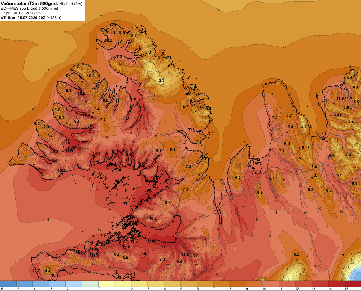
Task: Click the map title 'Veðurstofan/T2m 500grid:'
Action: (x=30, y=4)
